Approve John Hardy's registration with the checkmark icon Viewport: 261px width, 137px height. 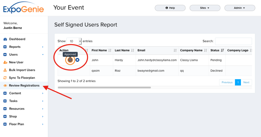[70, 60]
